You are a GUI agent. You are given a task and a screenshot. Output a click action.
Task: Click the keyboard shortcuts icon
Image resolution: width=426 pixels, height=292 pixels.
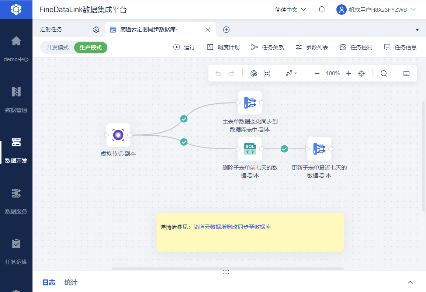406,74
